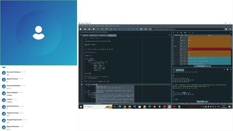
Task: Sort variables by Name column header
Action: pos(176,35)
